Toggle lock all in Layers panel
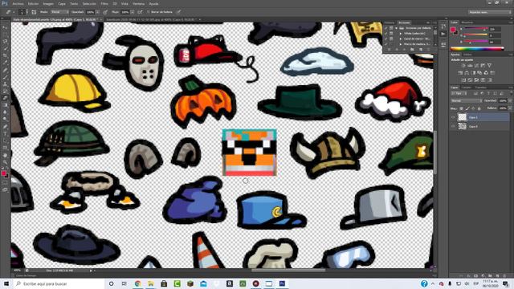 479,108
